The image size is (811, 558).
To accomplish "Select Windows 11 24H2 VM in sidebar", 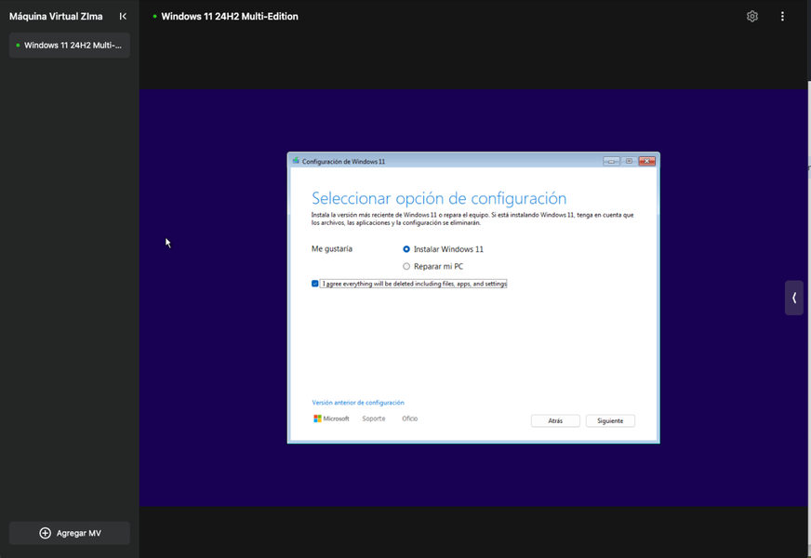I will [x=70, y=45].
